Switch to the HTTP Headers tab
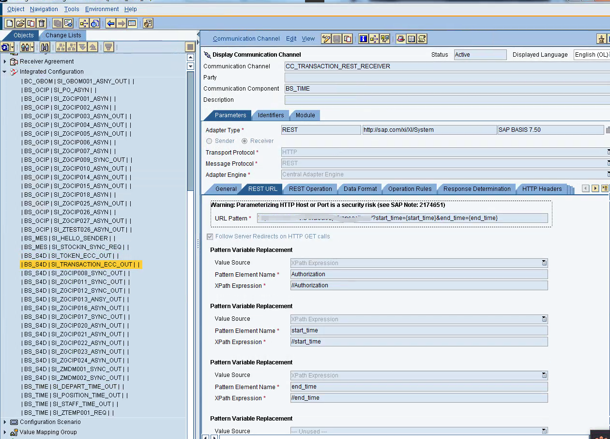 click(x=543, y=189)
